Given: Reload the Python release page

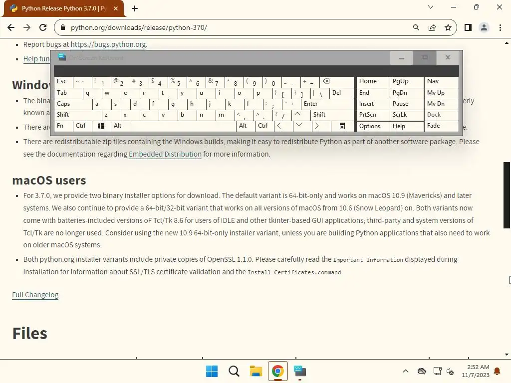Looking at the screenshot, I should click(43, 27).
